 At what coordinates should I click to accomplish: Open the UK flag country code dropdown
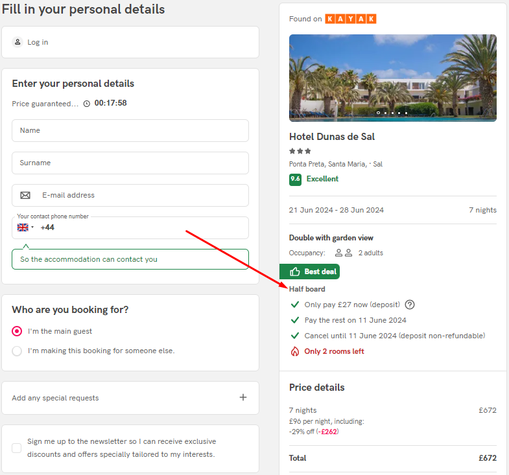click(x=26, y=227)
